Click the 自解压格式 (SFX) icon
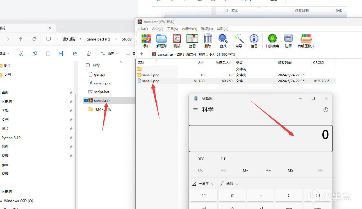Screen dimensions: 362x209 click(306, 41)
